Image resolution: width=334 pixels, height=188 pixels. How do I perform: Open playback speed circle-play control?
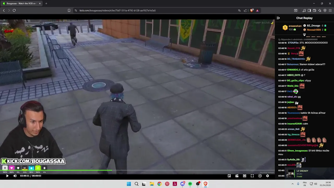tap(260, 176)
